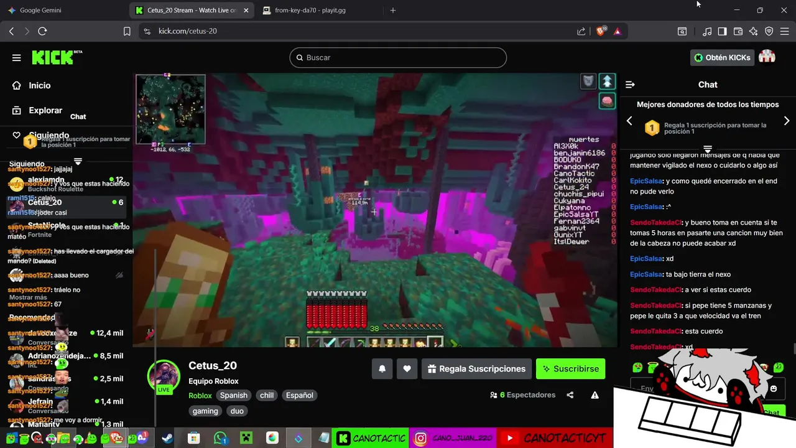Switch to the Google Gemini tab

(65, 11)
